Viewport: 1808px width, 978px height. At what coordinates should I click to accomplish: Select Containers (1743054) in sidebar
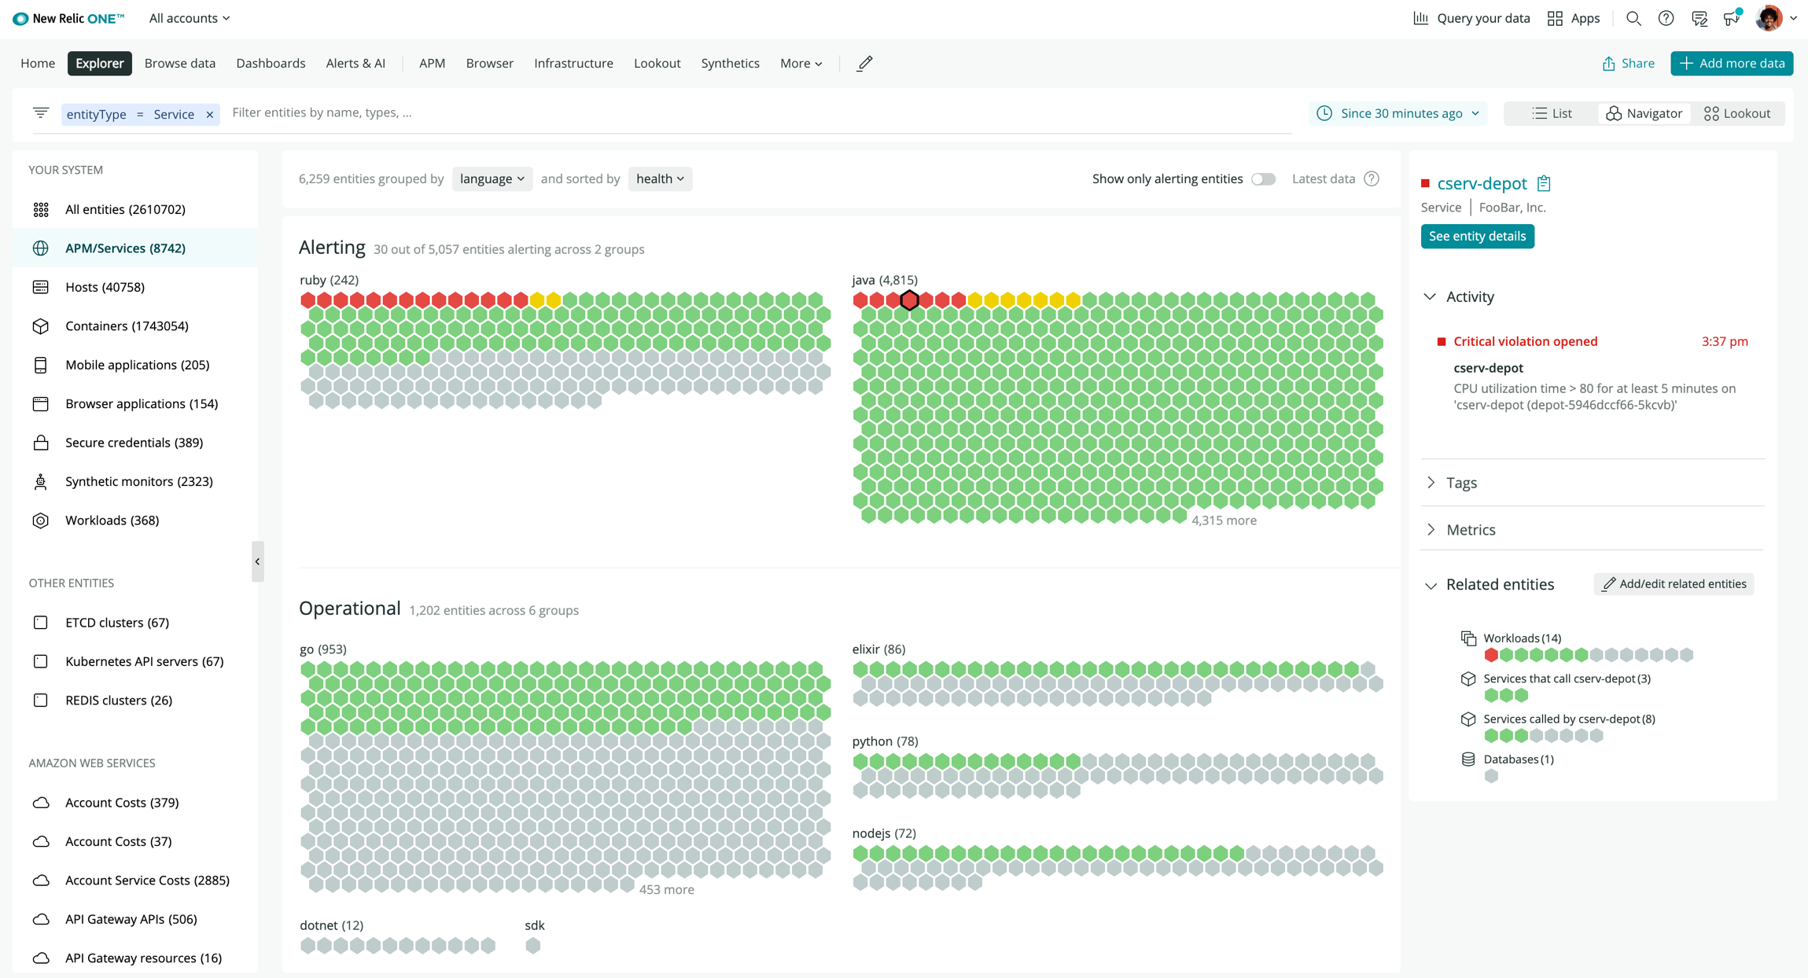pos(135,325)
